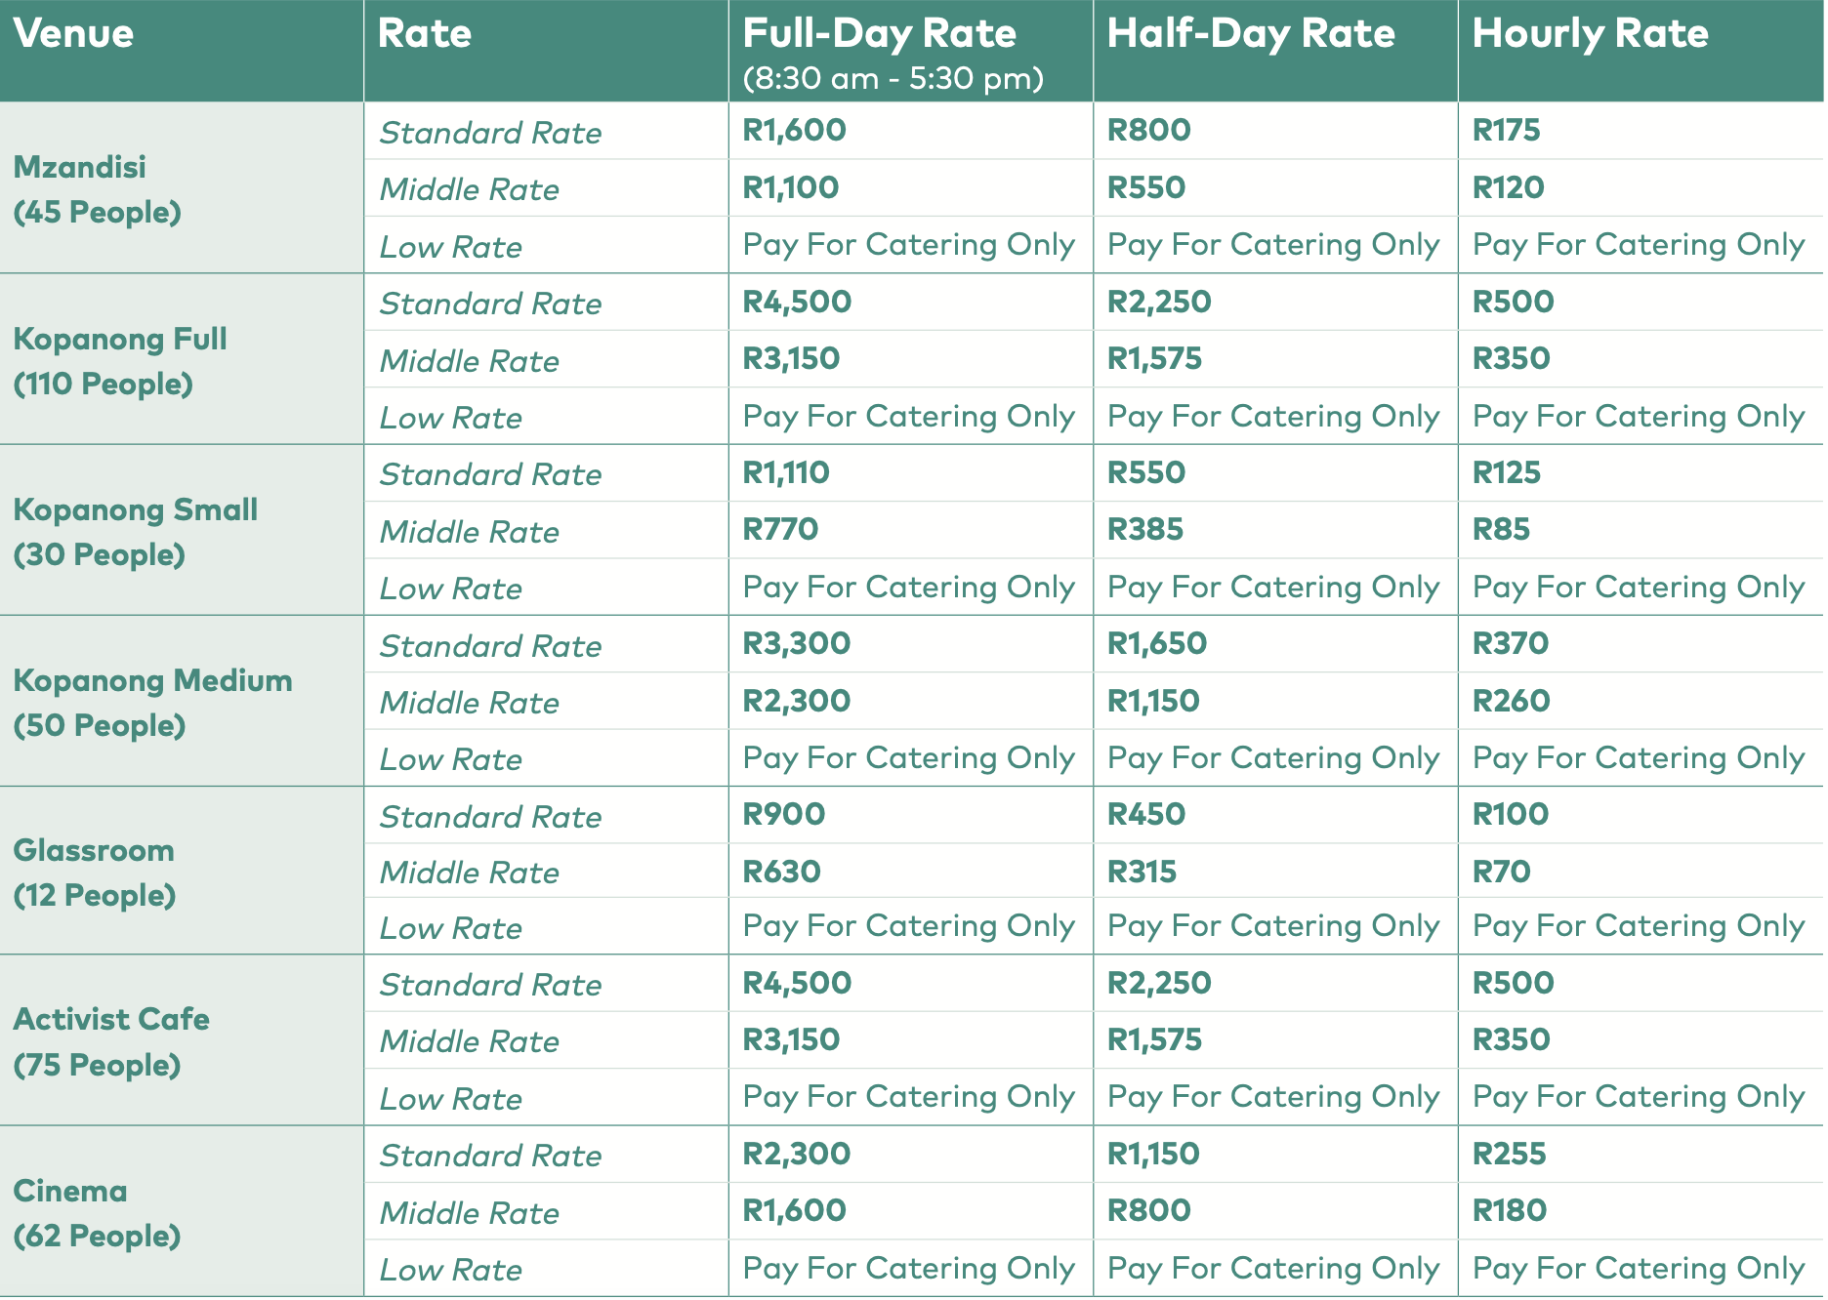Click the R1,110 full-day rate value

[x=785, y=473]
